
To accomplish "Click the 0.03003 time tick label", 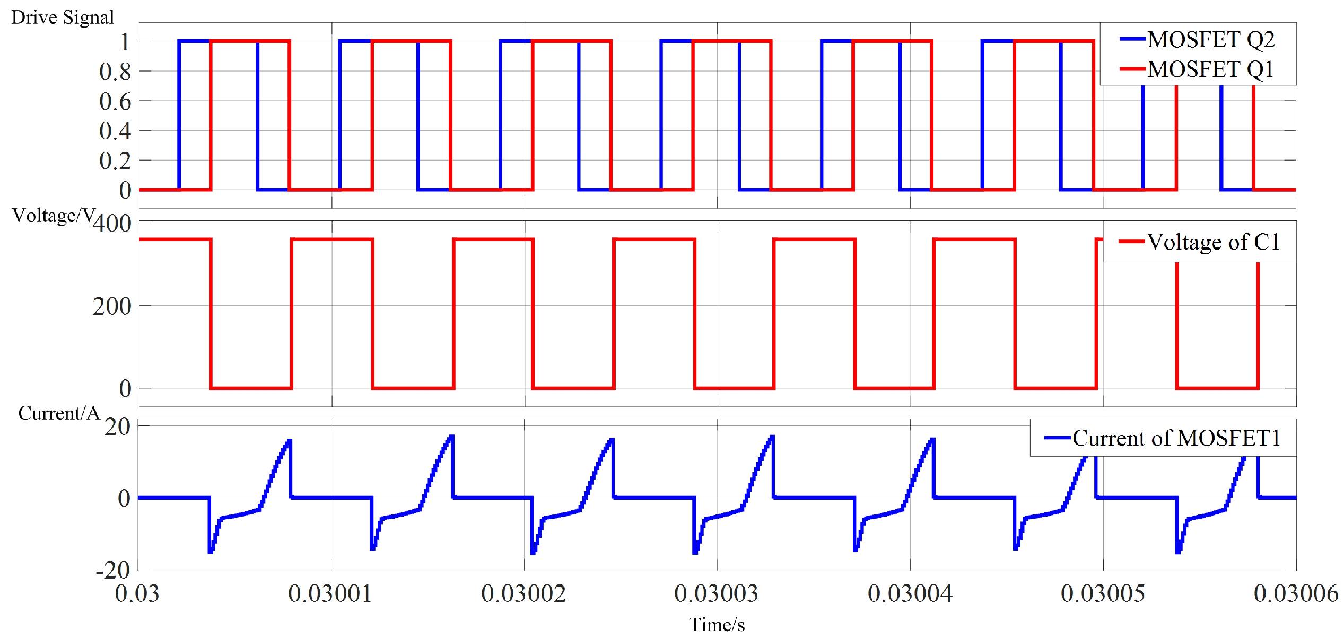I will pos(716,593).
